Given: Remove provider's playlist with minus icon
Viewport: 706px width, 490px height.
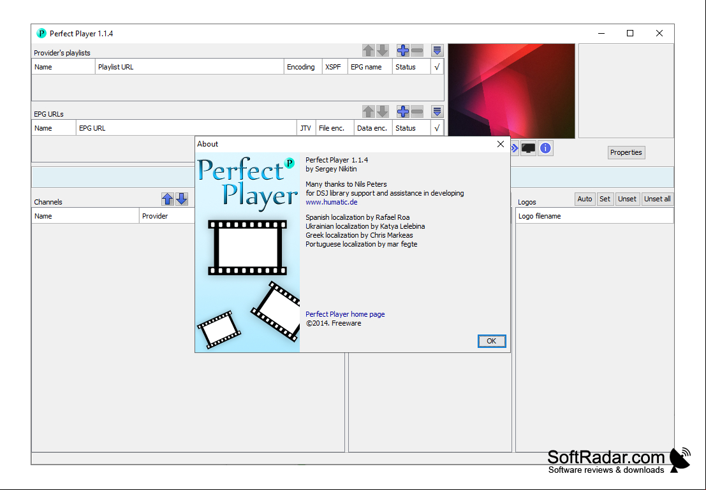Looking at the screenshot, I should pyautogui.click(x=417, y=50).
